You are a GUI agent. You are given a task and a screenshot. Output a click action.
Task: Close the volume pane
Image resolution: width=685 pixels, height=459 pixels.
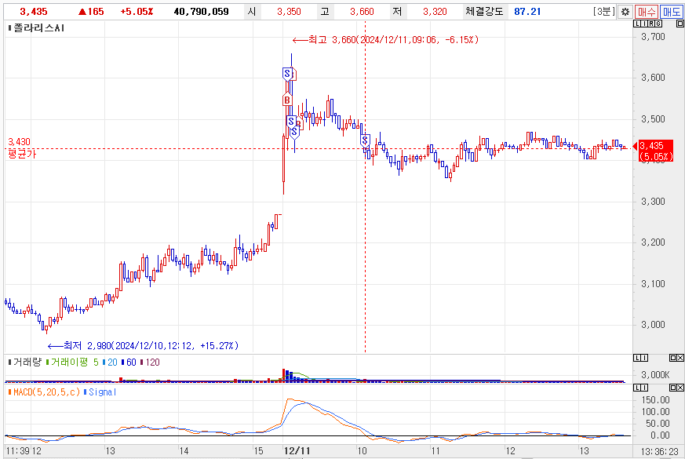coord(680,358)
